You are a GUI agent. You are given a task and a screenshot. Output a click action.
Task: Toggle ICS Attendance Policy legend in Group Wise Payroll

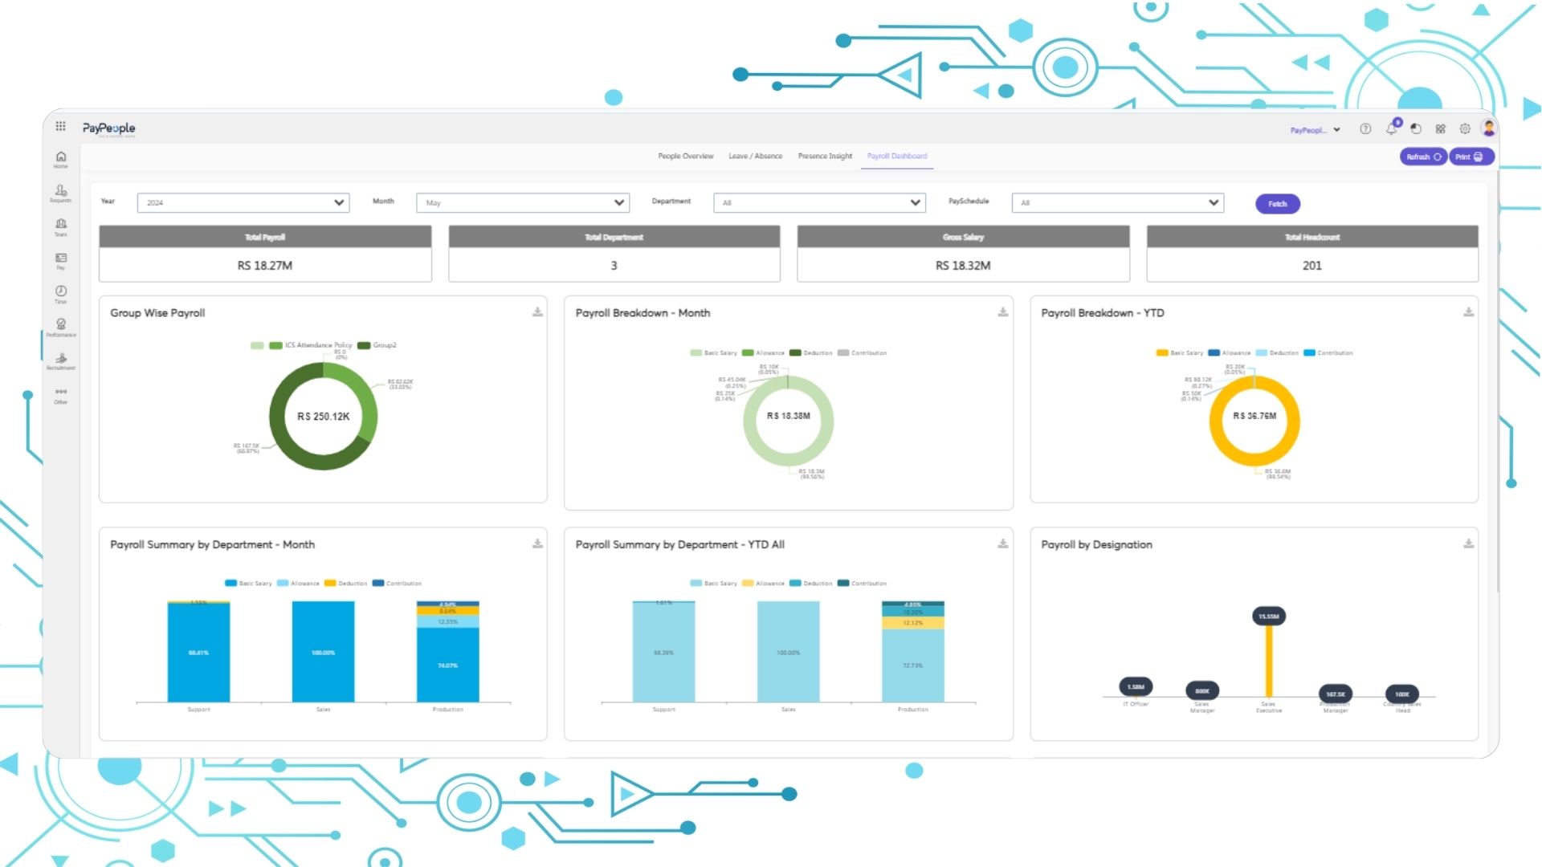pyautogui.click(x=311, y=346)
